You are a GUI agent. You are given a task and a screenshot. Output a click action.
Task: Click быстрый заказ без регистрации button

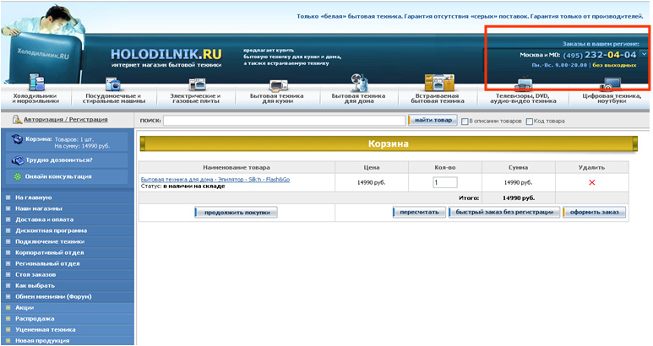(x=504, y=212)
